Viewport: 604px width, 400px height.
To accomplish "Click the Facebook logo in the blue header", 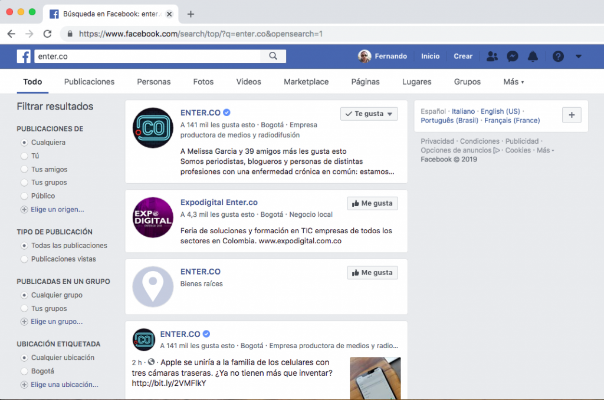I will pyautogui.click(x=24, y=56).
